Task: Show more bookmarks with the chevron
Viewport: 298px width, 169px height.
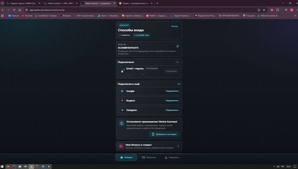Action: [295, 16]
